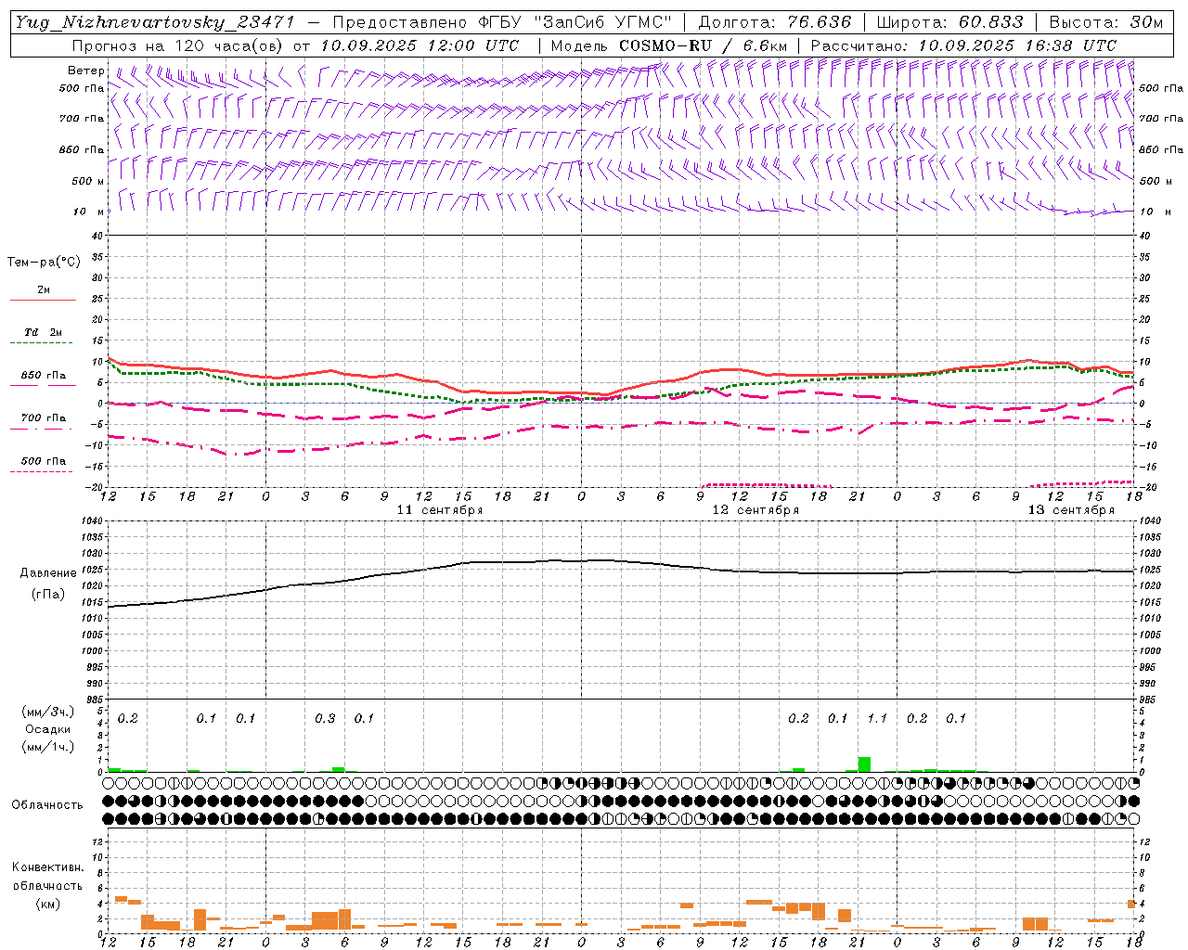Click the (мм/1ч.) precipitation unit label

(x=47, y=746)
